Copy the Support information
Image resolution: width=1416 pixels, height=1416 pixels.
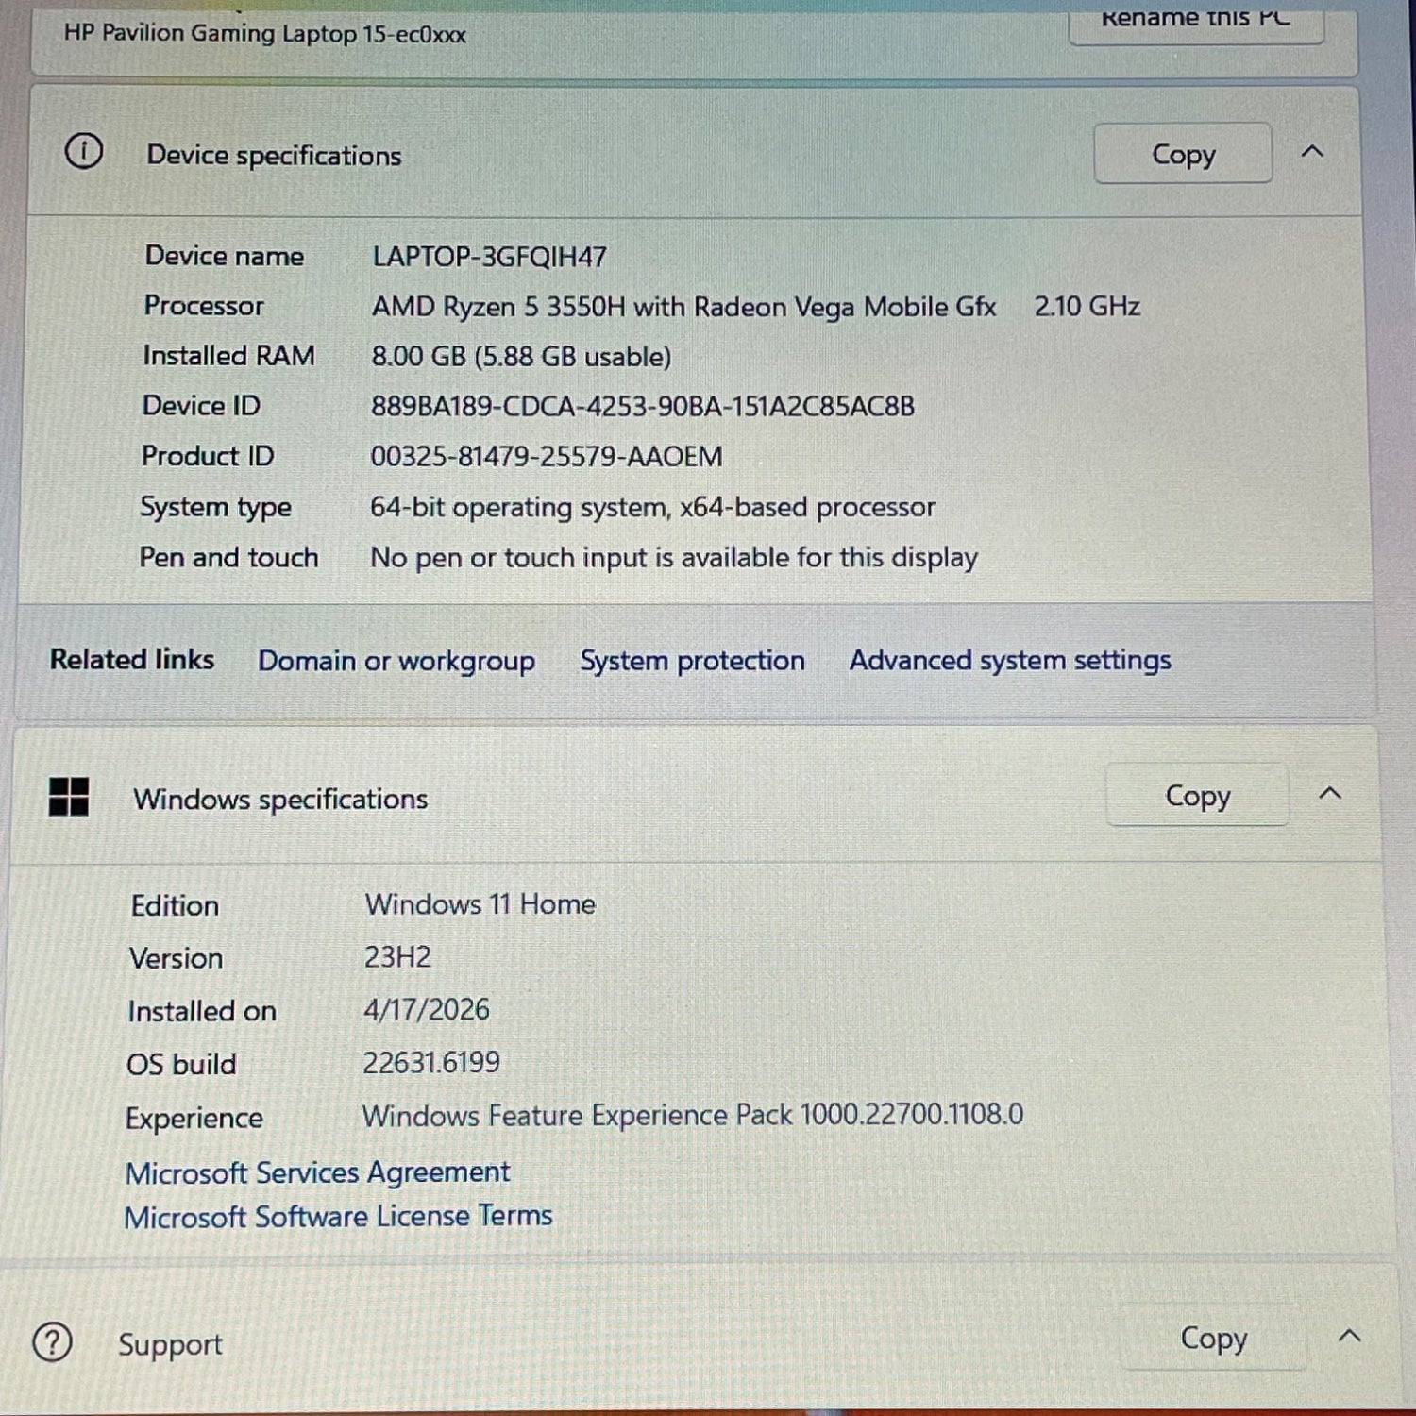(x=1213, y=1339)
